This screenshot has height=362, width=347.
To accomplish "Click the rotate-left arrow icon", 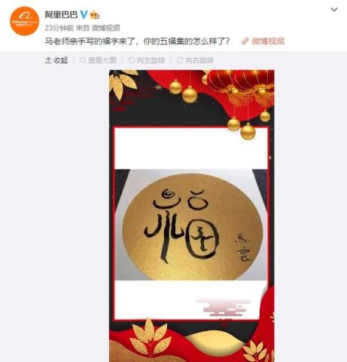I will pyautogui.click(x=131, y=60).
